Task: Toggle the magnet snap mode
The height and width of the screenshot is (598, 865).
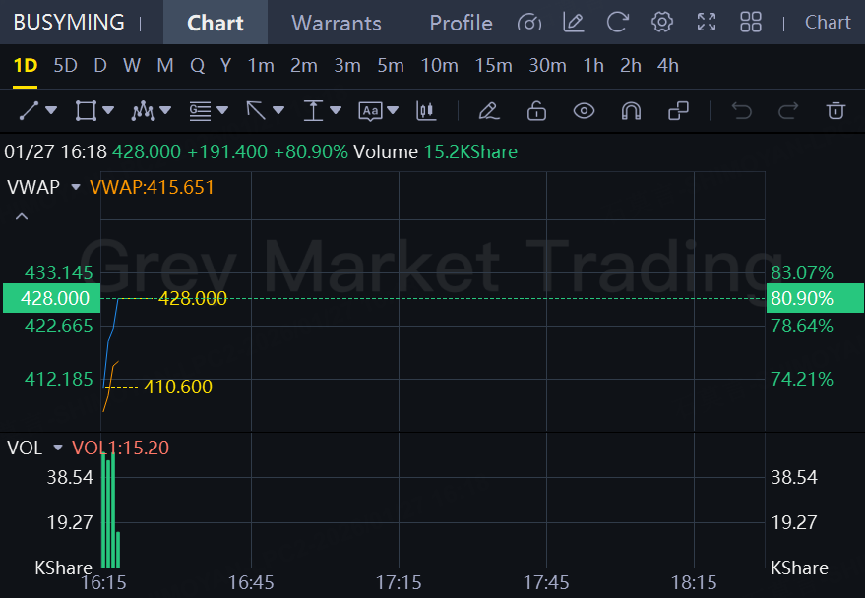Action: point(631,110)
